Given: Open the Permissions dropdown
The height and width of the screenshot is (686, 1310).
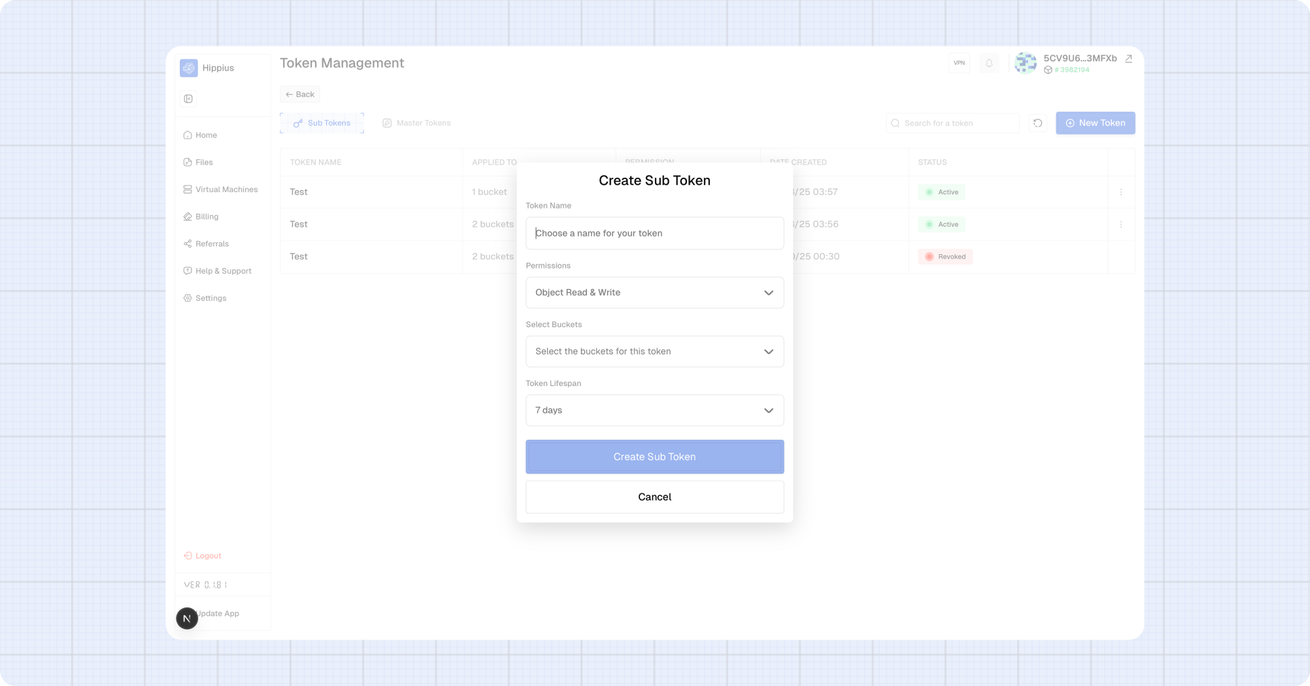Looking at the screenshot, I should pos(654,292).
